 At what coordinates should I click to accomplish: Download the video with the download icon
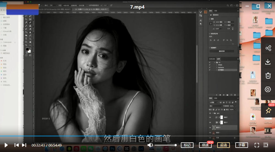pyautogui.click(x=268, y=62)
